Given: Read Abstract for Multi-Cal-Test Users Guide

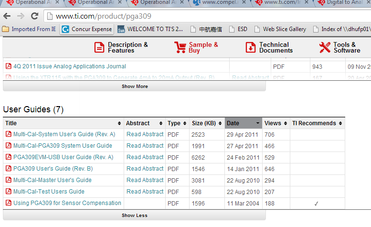Looking at the screenshot, I should [145, 192].
